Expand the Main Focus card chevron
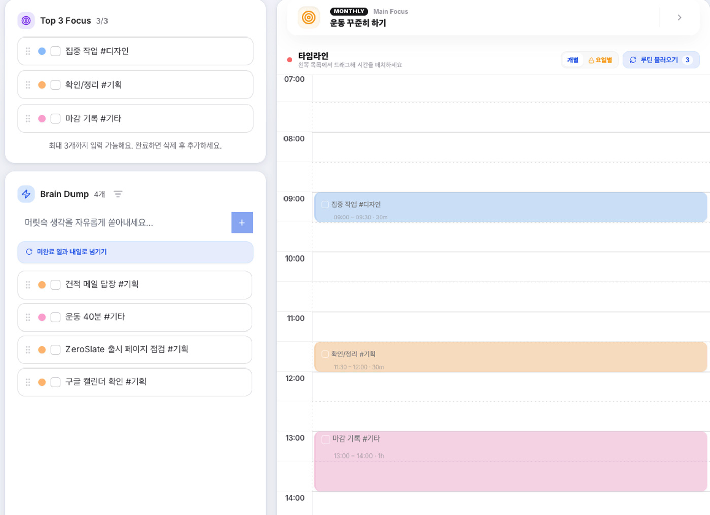The width and height of the screenshot is (710, 515). (679, 18)
